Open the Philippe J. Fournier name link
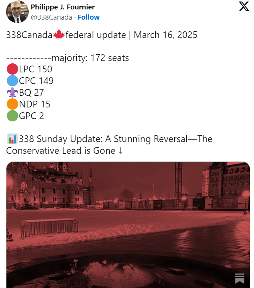This screenshot has height=288, width=254. pos(63,7)
